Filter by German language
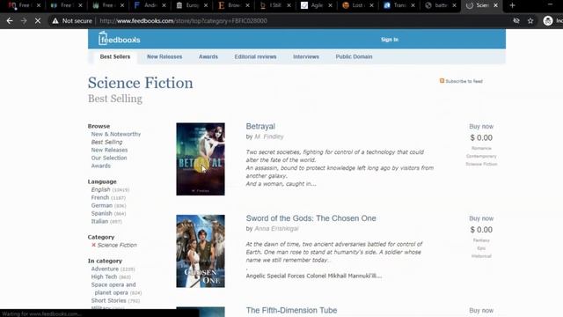Screen dimensions: 563x317 pos(102,205)
